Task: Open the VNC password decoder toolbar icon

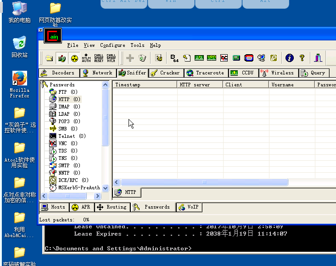Action: point(224,58)
